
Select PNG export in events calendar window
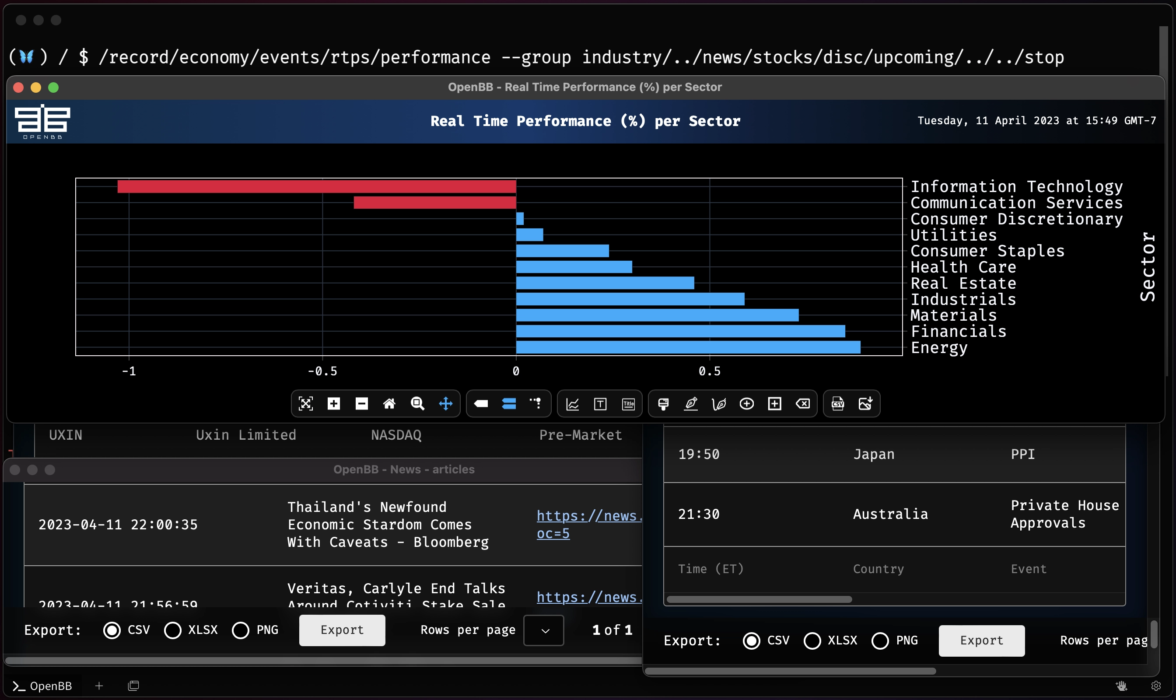[880, 640]
